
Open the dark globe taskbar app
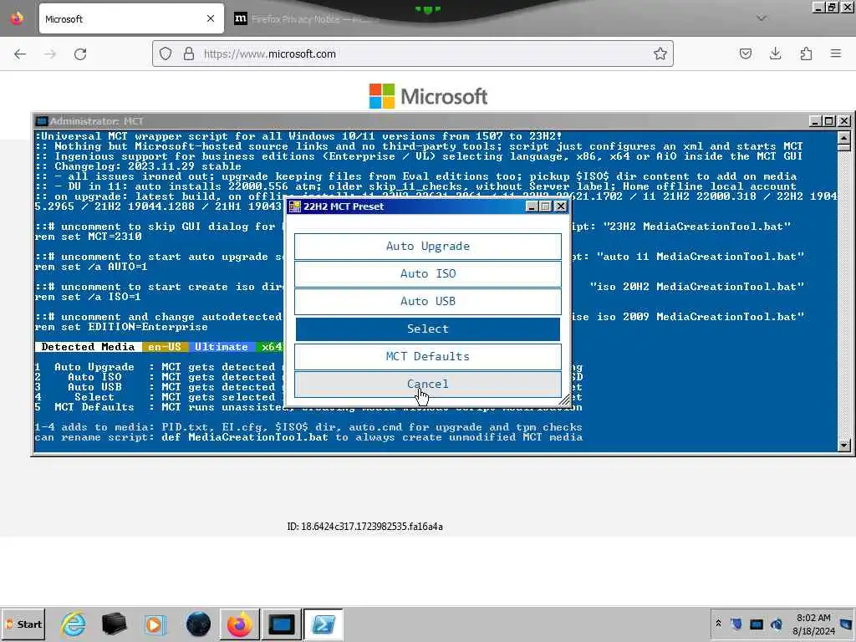198,624
